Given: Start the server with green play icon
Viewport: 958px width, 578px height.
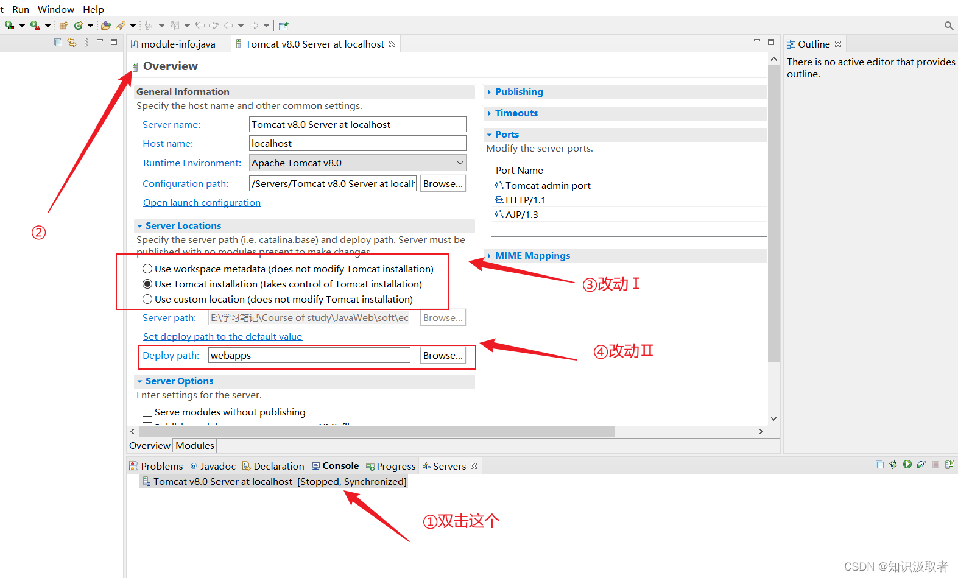Looking at the screenshot, I should pos(907,464).
